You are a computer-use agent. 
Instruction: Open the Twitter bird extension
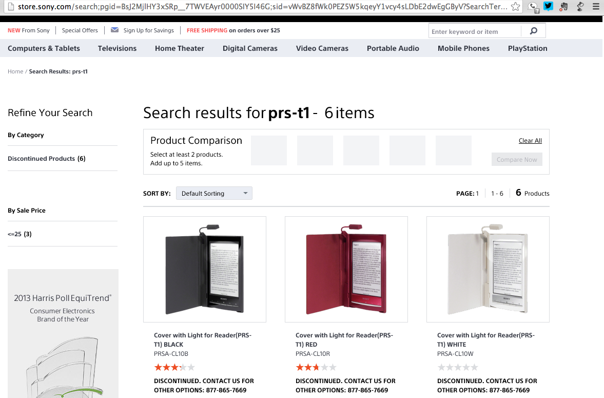point(549,7)
